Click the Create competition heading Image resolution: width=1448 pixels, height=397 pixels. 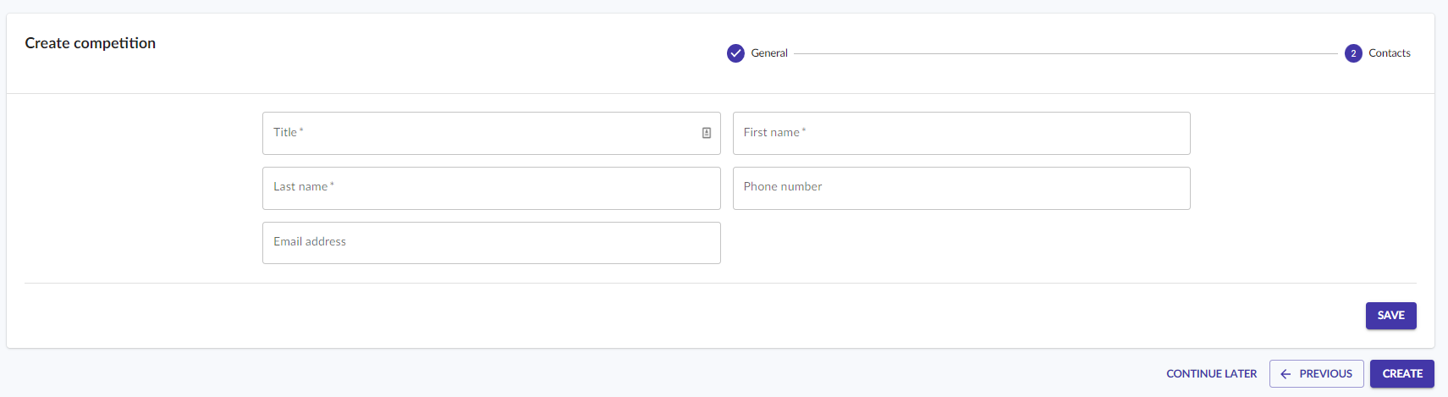click(x=91, y=43)
